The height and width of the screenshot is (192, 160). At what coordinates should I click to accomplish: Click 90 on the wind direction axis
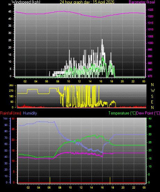pos(12,102)
